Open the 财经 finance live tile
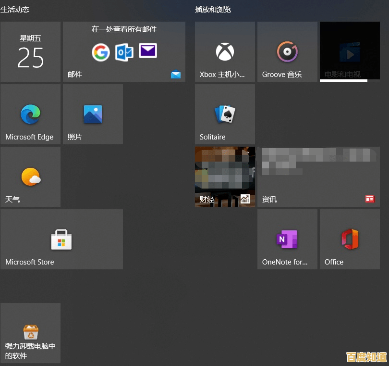The image size is (389, 366). tap(225, 177)
